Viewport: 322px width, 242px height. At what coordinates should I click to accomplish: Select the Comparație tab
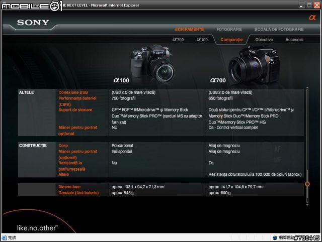coord(231,40)
